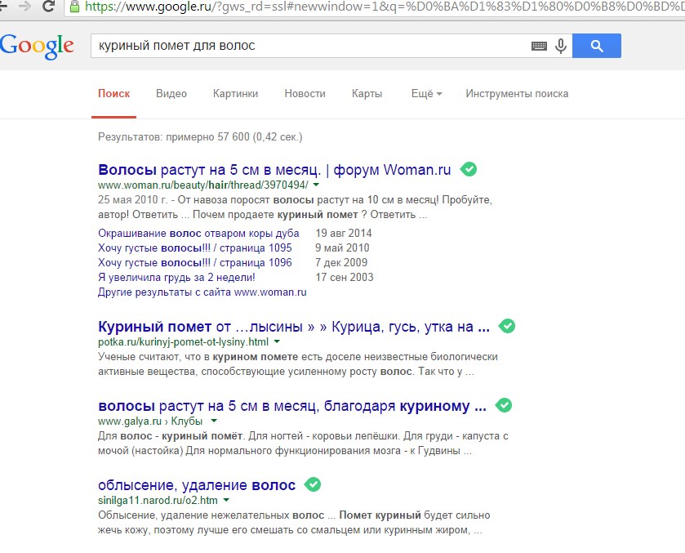
Task: Select the Поиск tab
Action: 113,94
